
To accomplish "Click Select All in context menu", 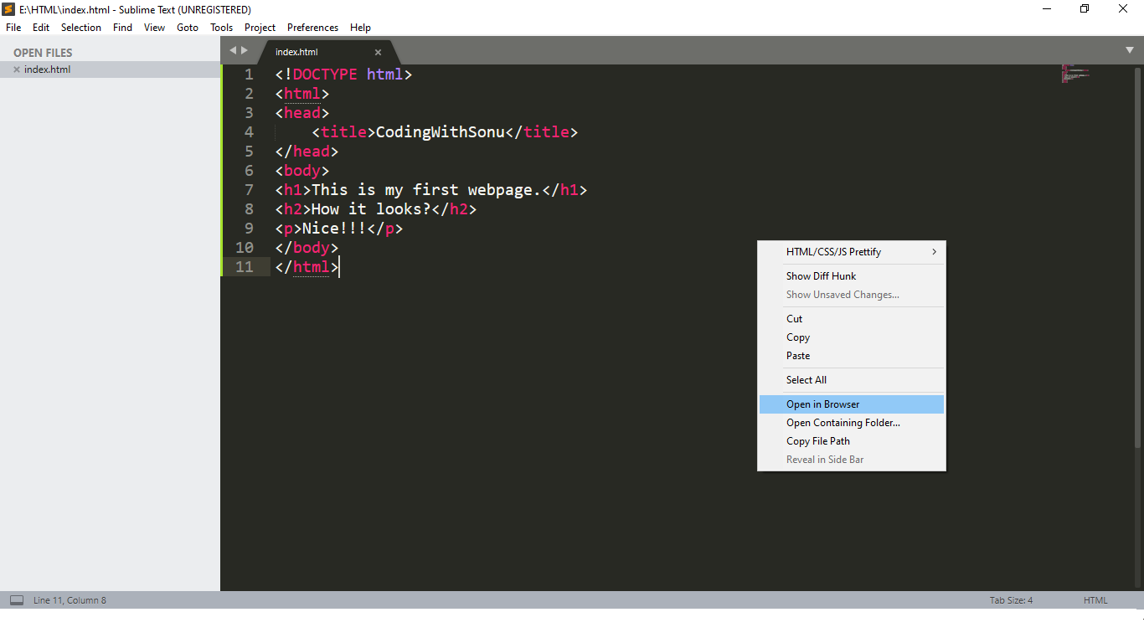I will [806, 380].
